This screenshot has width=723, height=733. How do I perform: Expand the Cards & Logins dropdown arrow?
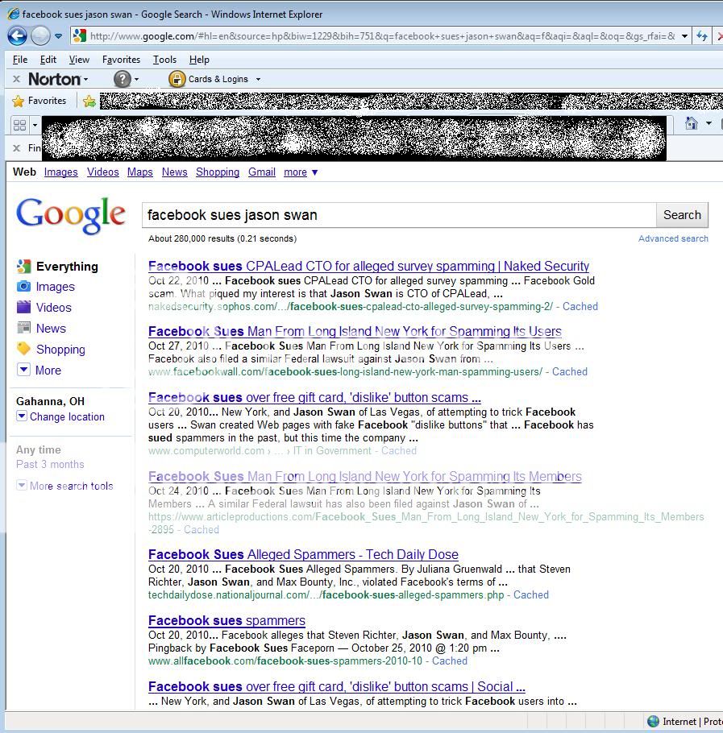pos(258,80)
